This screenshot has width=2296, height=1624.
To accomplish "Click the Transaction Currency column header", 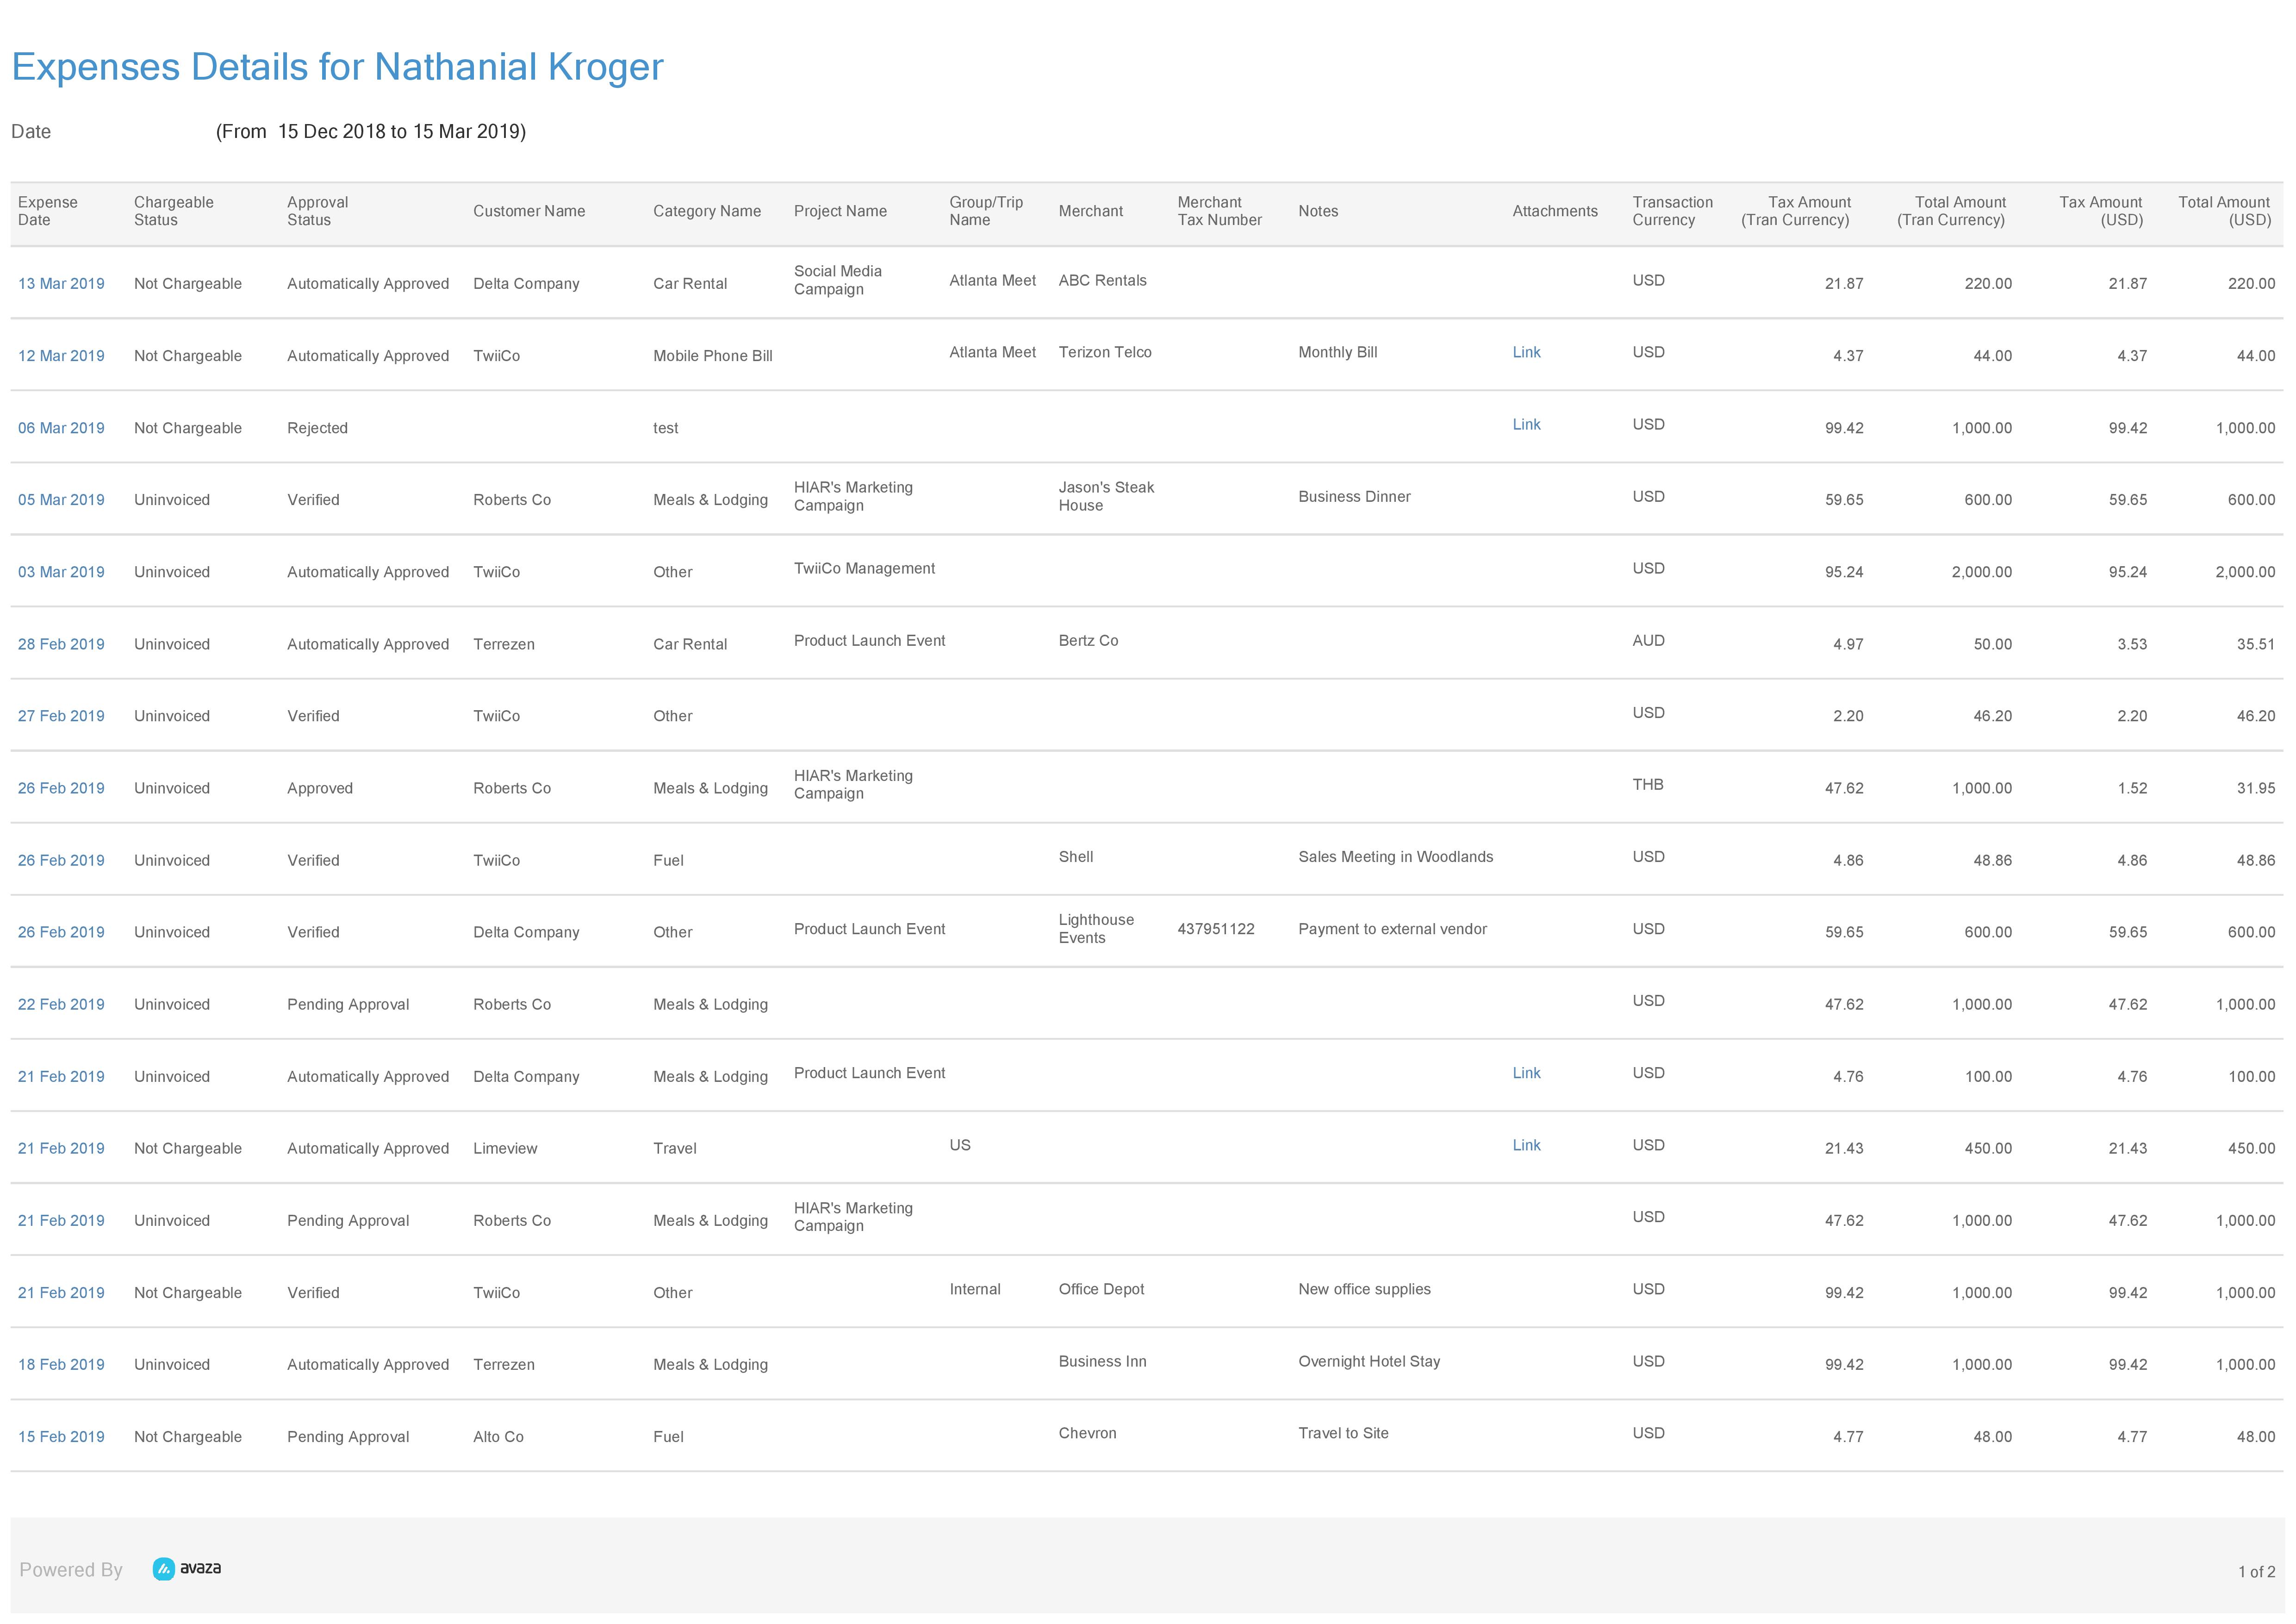I will 1672,211.
